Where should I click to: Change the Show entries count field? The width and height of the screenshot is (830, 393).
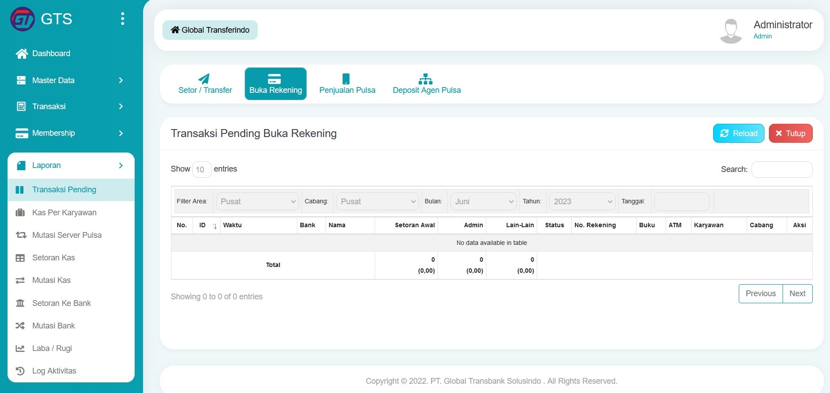click(x=202, y=169)
